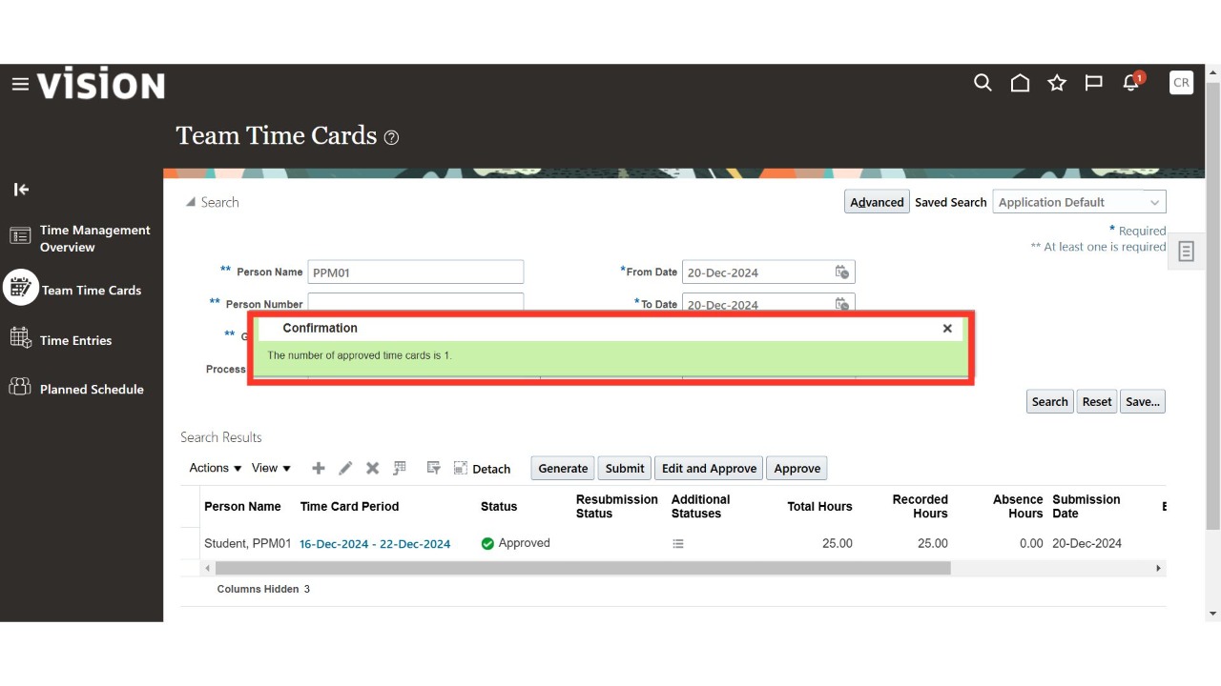1221x686 pixels.
Task: Click the Time Card Period column header
Action: point(349,506)
